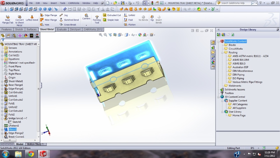
Task: Collapse the 3D ContentCentral node
Action: click(x=218, y=97)
